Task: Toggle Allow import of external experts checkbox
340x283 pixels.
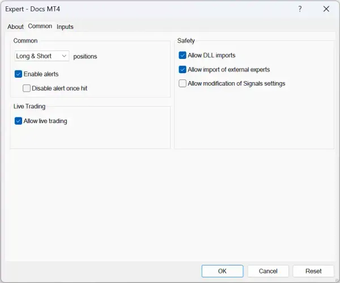Action: click(x=182, y=70)
